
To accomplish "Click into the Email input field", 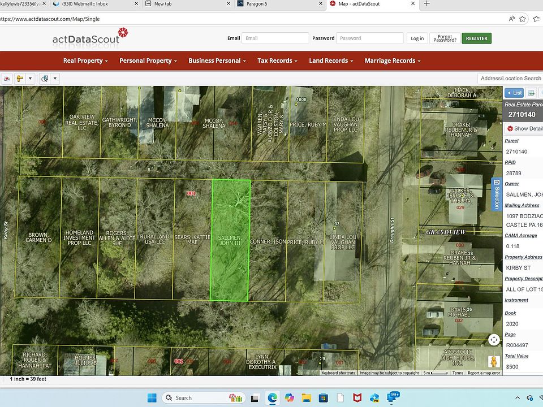I will point(275,38).
